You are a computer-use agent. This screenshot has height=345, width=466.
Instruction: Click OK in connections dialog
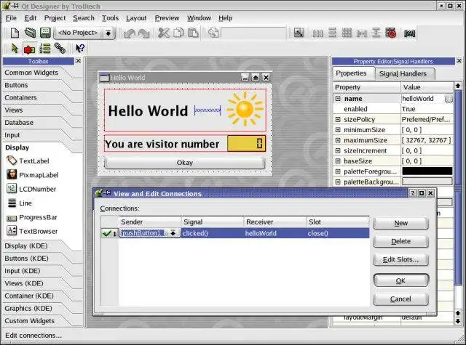[400, 280]
